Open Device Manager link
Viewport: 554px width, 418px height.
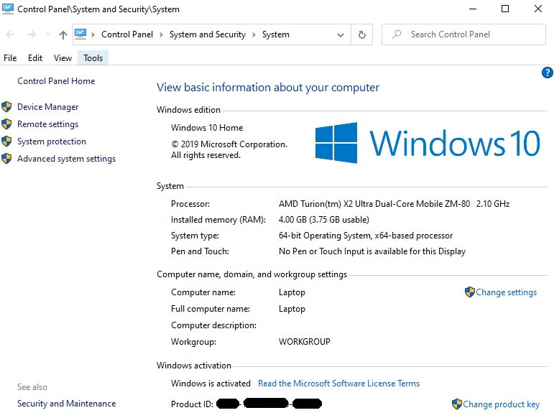[x=47, y=106]
